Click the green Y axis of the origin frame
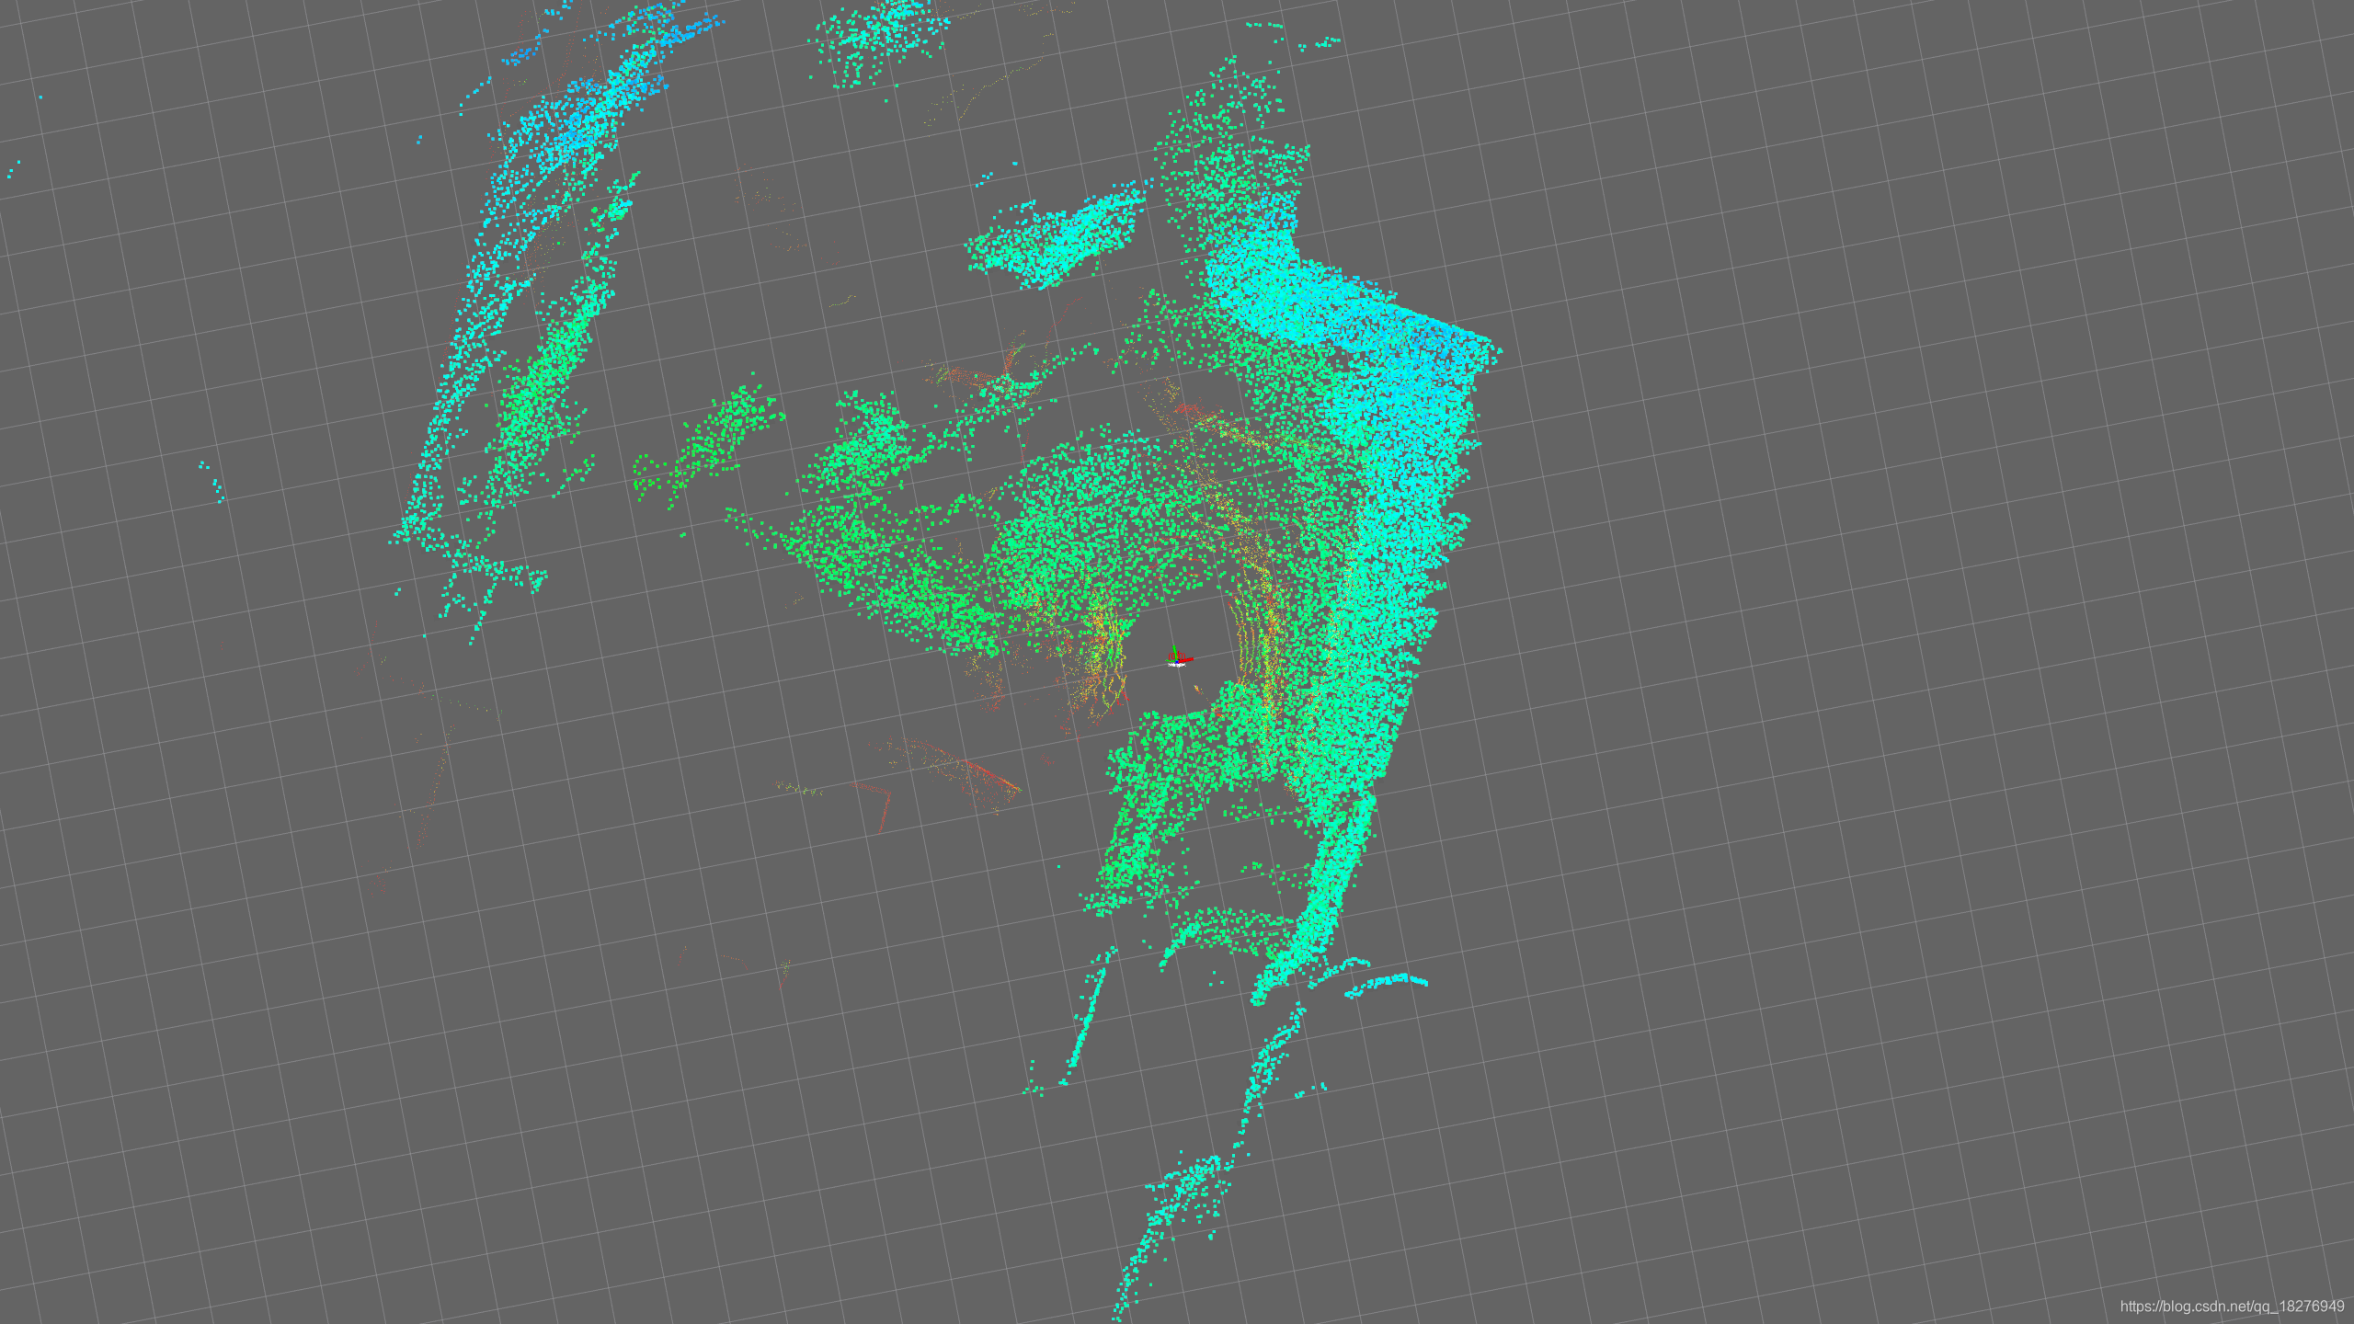This screenshot has width=2354, height=1324. (1172, 650)
